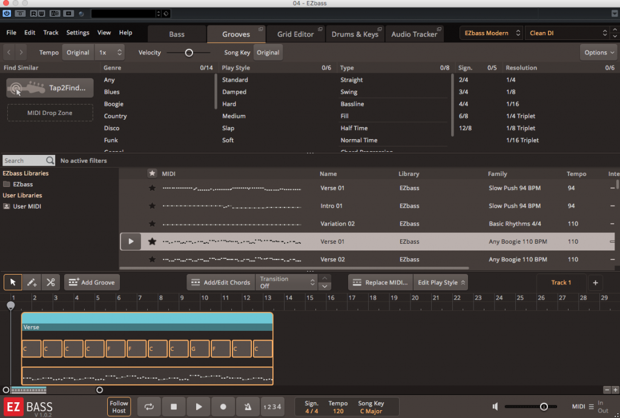Open the Track menu
The height and width of the screenshot is (418, 620).
51,33
